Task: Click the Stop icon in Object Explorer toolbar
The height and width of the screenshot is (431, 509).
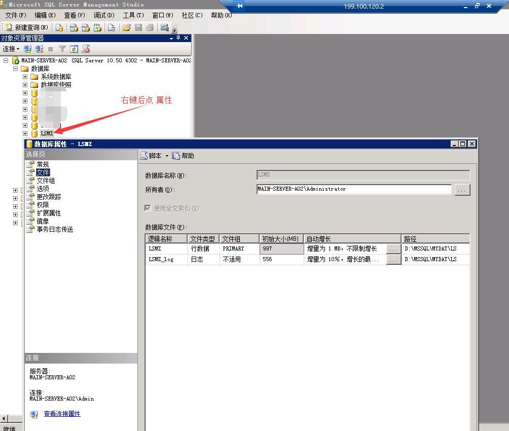Action: 50,49
